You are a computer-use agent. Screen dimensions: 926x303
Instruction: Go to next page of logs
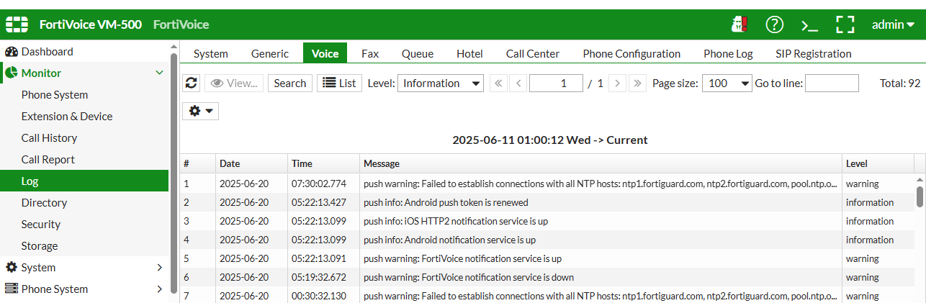[617, 83]
